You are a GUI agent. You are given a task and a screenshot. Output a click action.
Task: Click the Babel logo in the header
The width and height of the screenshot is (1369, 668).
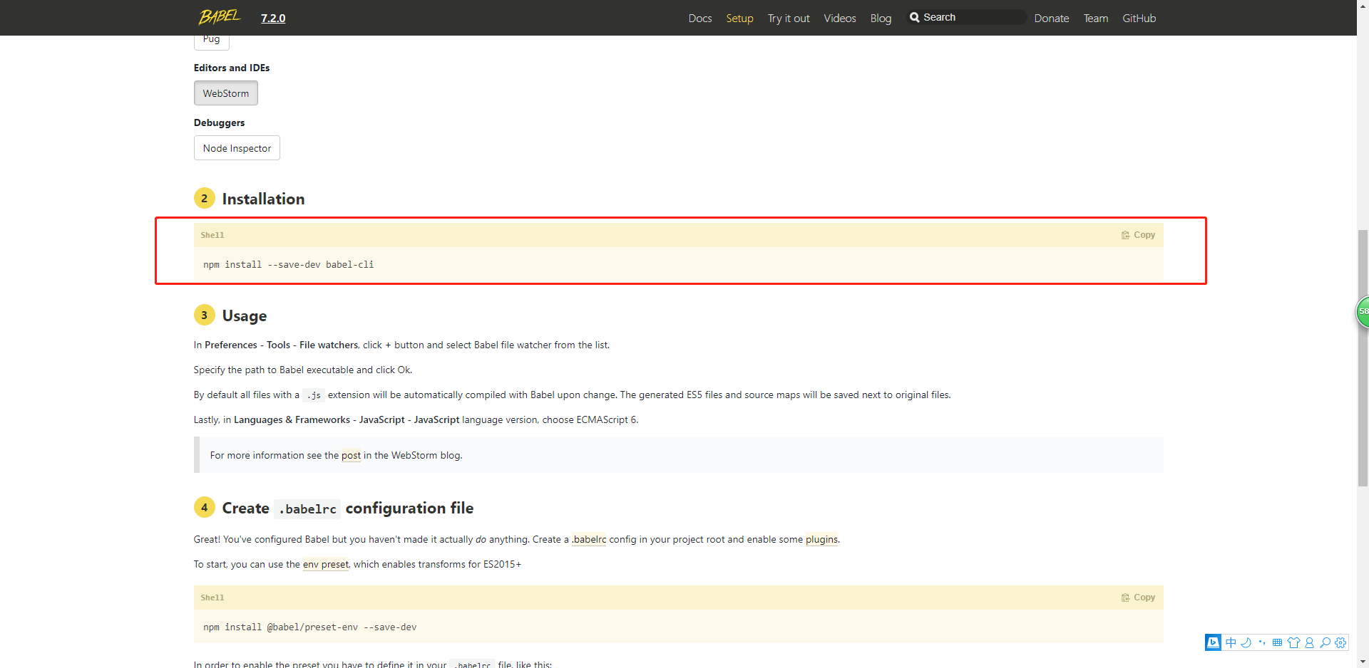tap(219, 16)
